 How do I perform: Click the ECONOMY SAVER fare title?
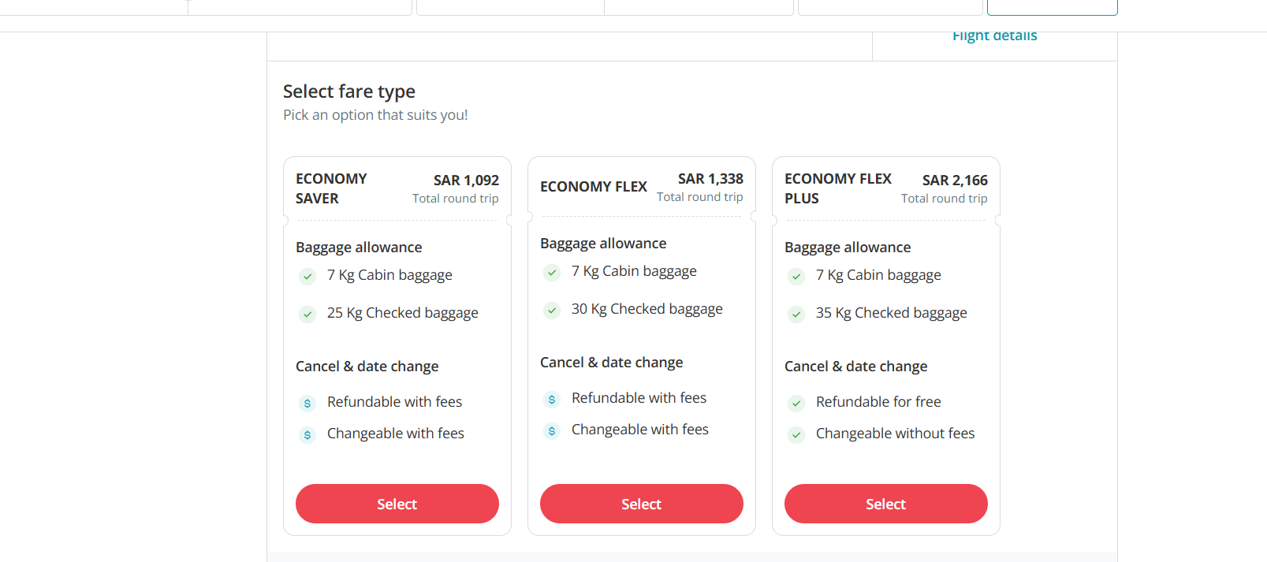[331, 188]
